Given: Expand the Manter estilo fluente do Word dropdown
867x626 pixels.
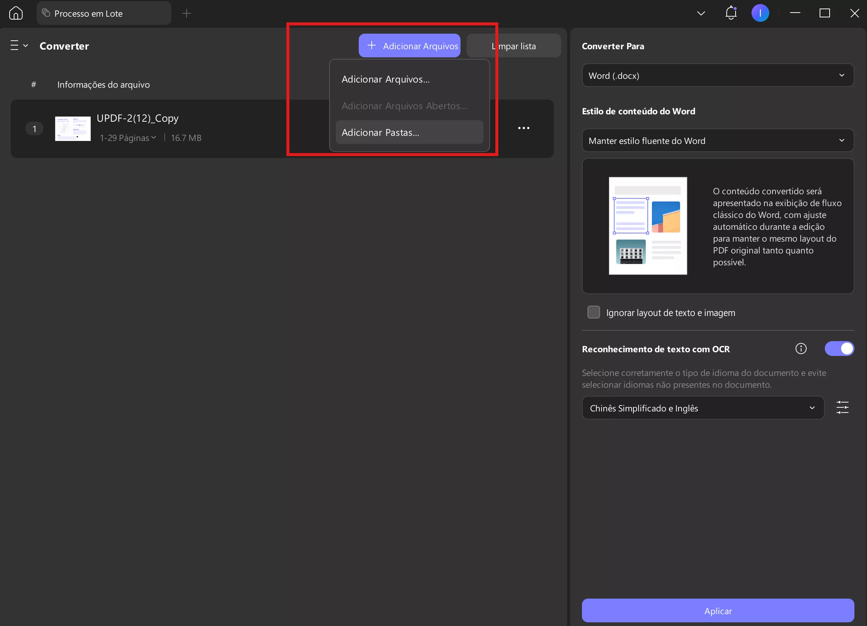Looking at the screenshot, I should point(717,140).
